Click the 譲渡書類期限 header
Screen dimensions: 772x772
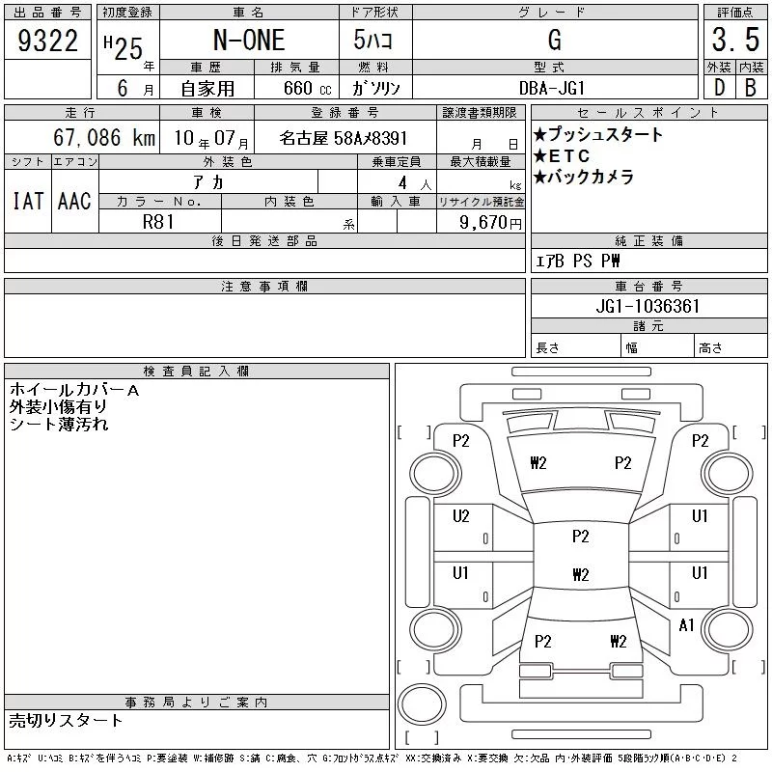tap(480, 113)
